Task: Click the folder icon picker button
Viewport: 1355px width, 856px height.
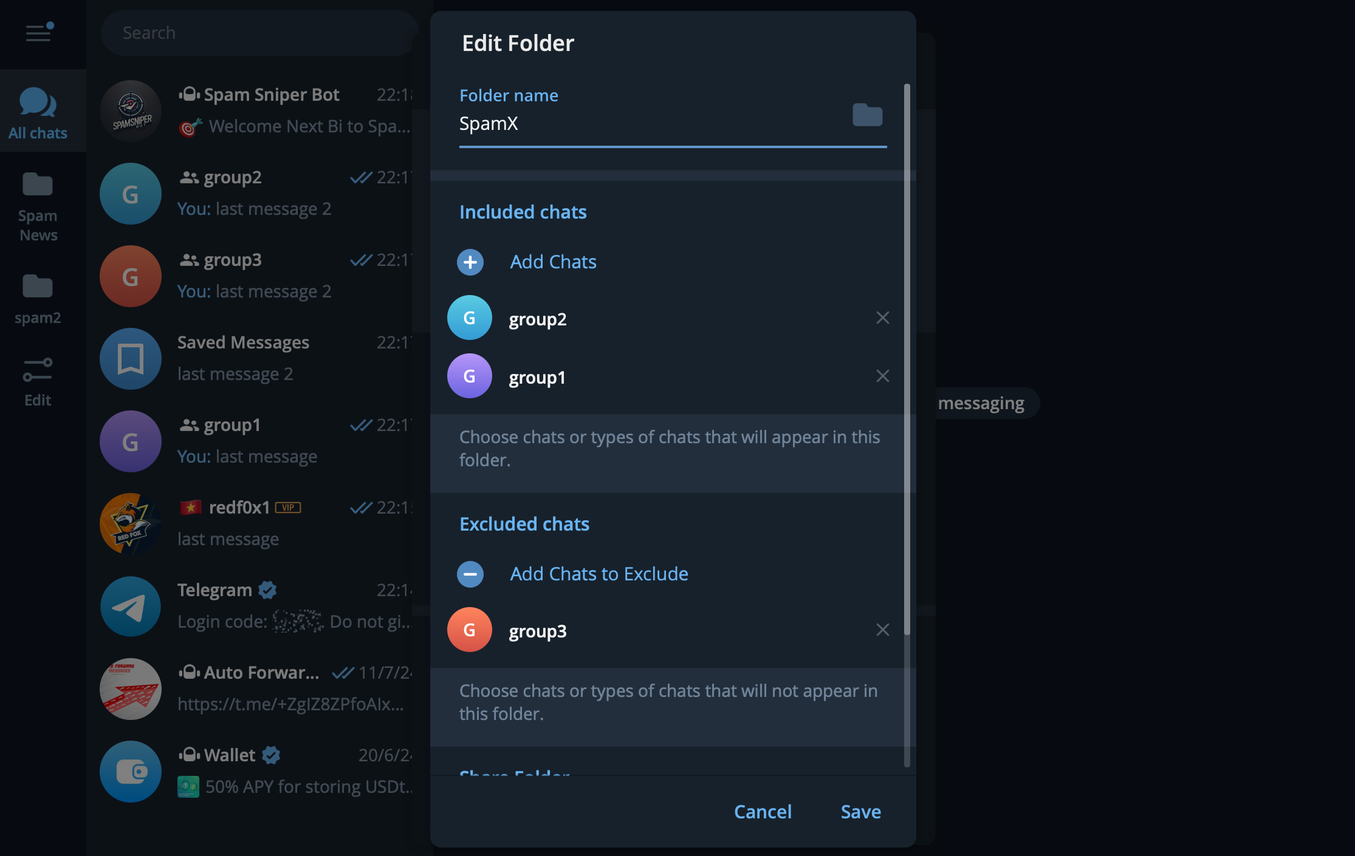Action: [867, 115]
